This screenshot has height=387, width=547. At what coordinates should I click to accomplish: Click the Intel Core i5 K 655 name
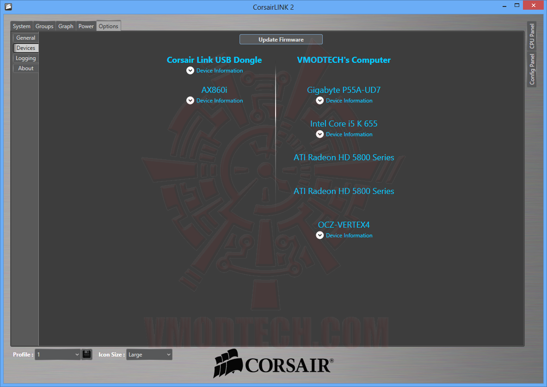point(344,124)
